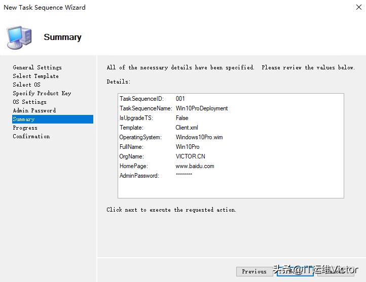Image resolution: width=366 pixels, height=282 pixels.
Task: Select the highlighted Summary step
Action: [x=53, y=119]
